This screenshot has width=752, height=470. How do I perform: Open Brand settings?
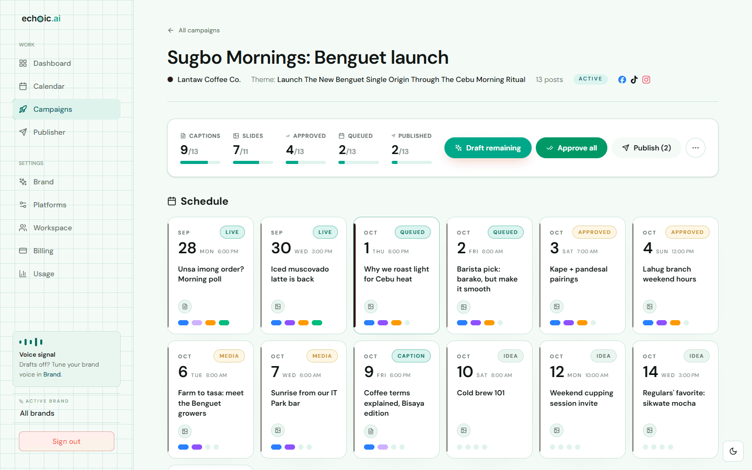(x=67, y=182)
